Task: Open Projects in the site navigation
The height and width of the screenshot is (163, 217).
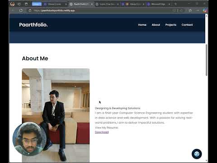Action: (171, 25)
